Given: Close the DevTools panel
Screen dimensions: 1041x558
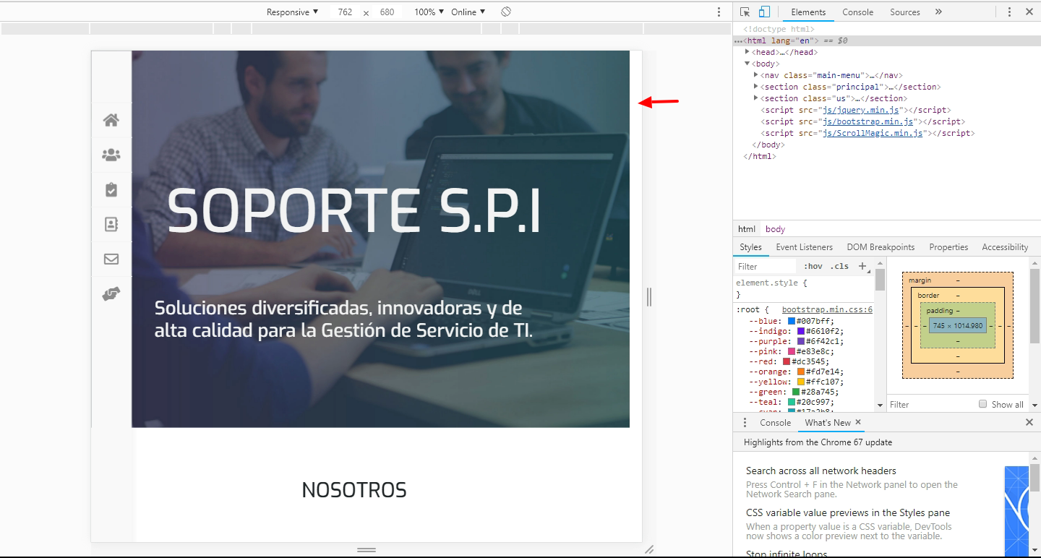Looking at the screenshot, I should [1029, 12].
